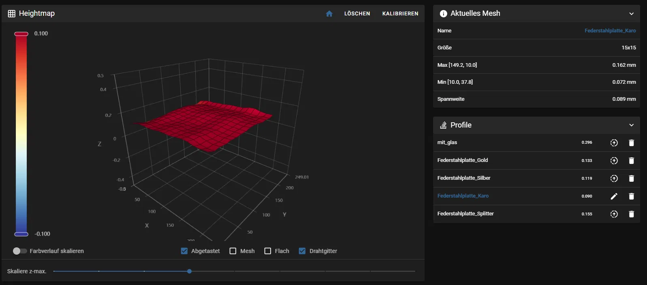
Task: Load the mit_glas profile
Action: click(x=614, y=142)
